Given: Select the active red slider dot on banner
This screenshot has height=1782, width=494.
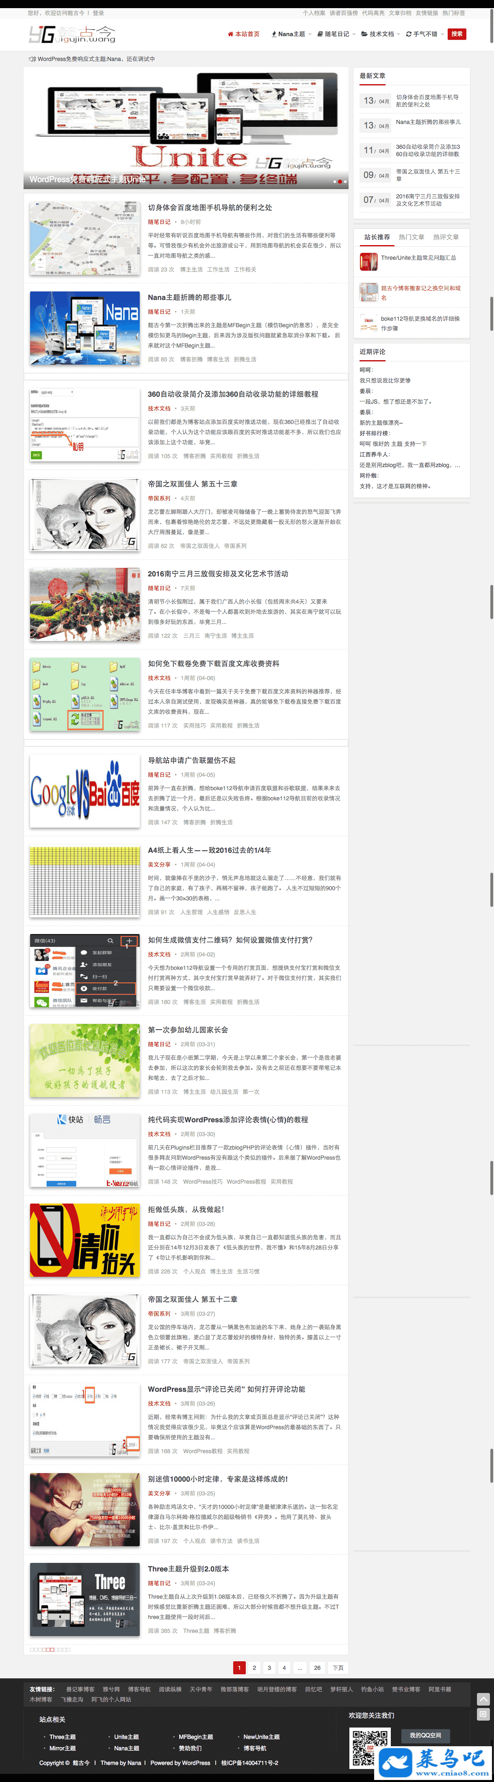Looking at the screenshot, I should pos(340,182).
